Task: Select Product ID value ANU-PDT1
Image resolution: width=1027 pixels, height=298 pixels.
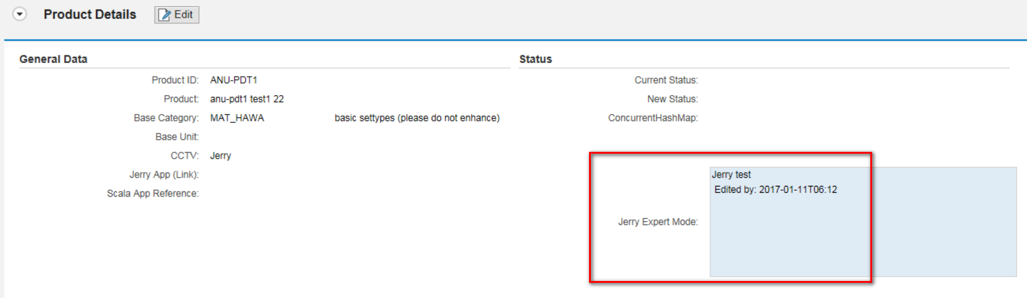Action: click(x=234, y=80)
